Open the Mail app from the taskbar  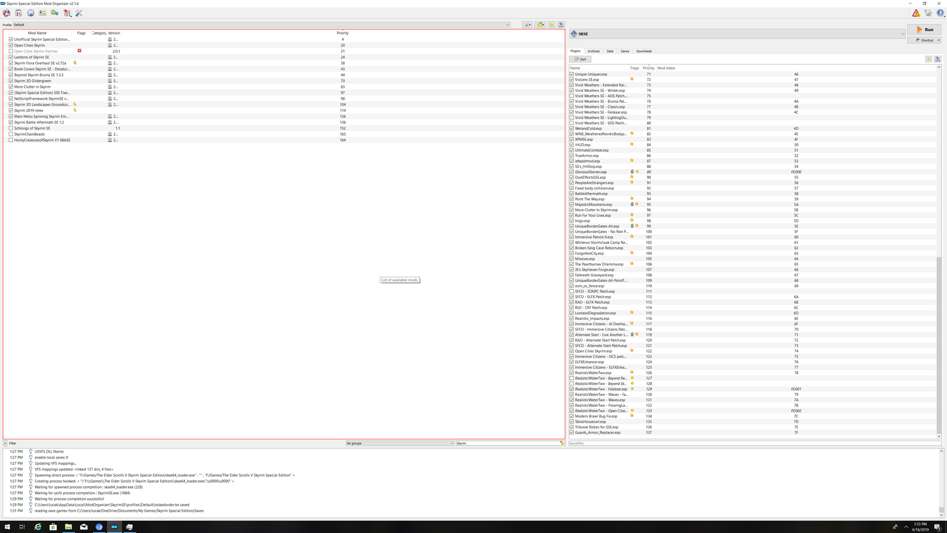pos(84,527)
